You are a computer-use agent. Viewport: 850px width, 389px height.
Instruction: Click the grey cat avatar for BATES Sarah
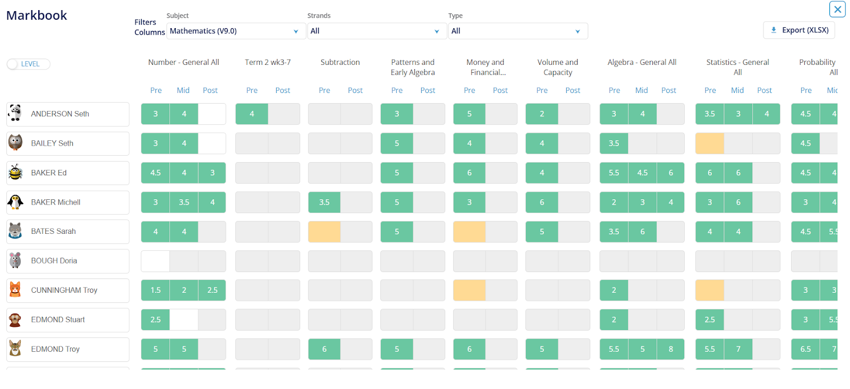[15, 231]
